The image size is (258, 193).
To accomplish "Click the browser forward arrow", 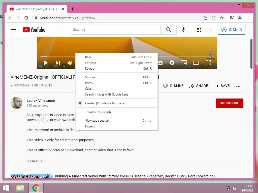I will (x=18, y=18).
